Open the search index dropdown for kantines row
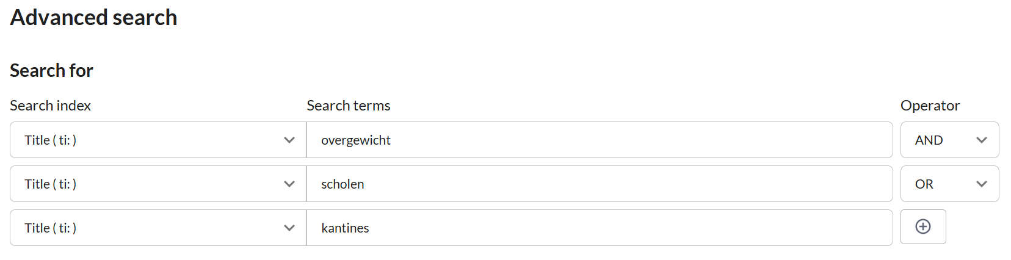Viewport: 1011px width, 260px height. tap(158, 228)
